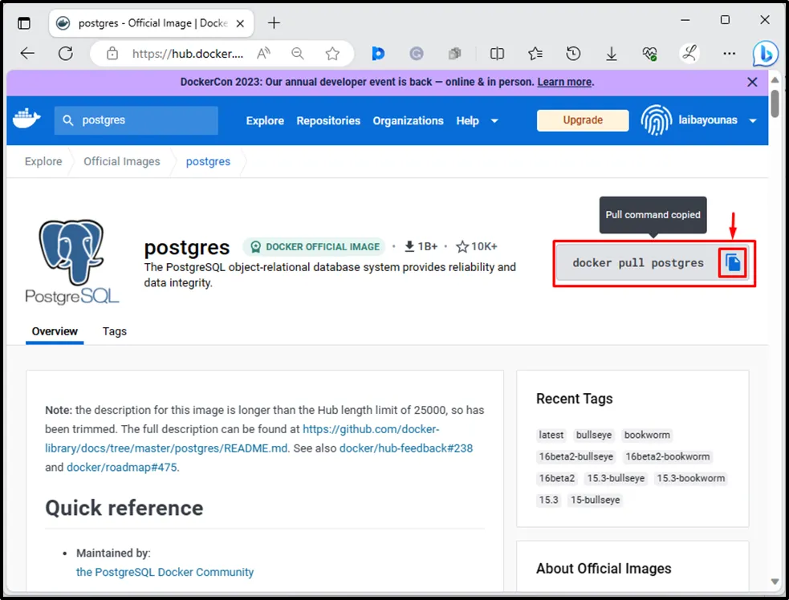Open the browser downloads icon

pos(612,54)
